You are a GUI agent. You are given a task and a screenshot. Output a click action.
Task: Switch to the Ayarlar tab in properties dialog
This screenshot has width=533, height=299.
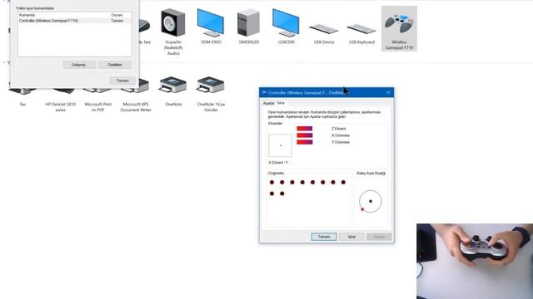click(268, 103)
